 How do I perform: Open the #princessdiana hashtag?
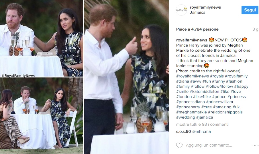[190, 102]
